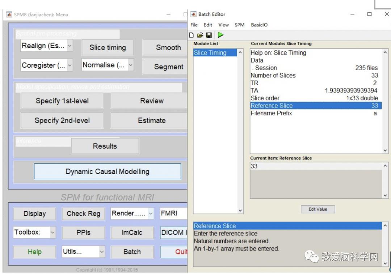Open the Edit menu in Batch Editor

(208, 25)
